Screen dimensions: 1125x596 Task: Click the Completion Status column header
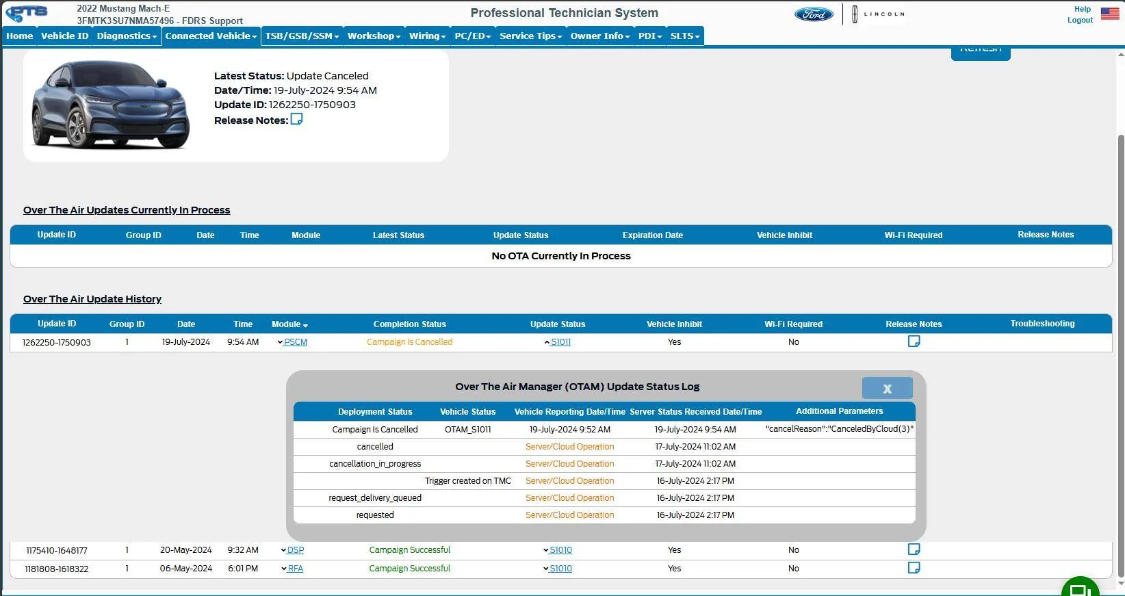(410, 324)
